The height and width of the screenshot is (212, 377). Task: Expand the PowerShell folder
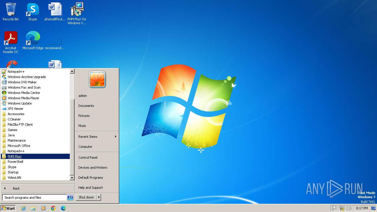click(35, 162)
